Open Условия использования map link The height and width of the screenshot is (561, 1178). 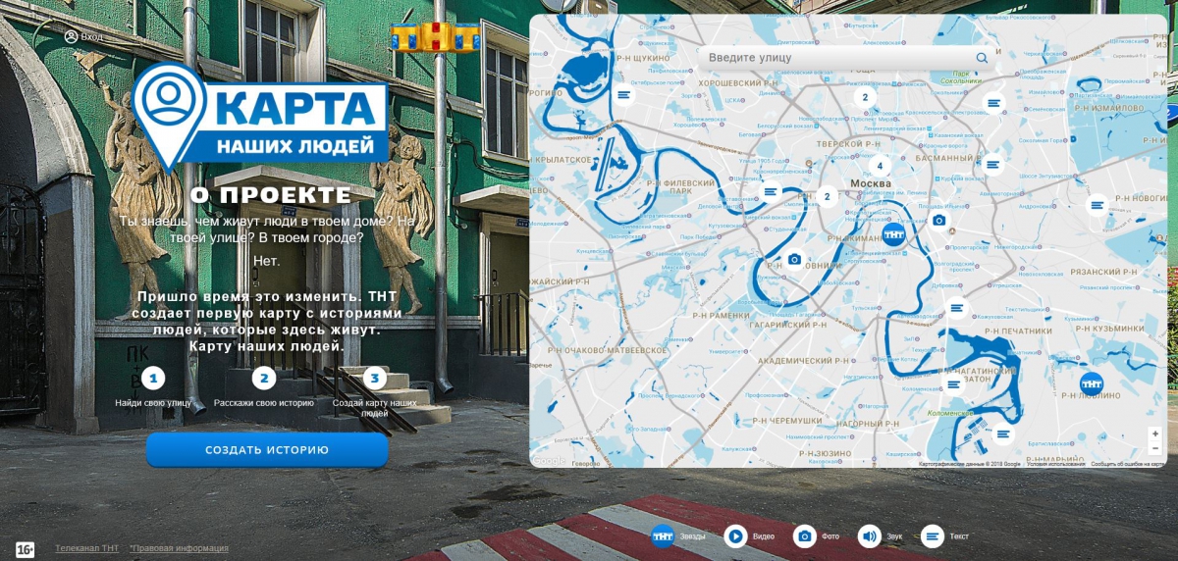point(1055,464)
